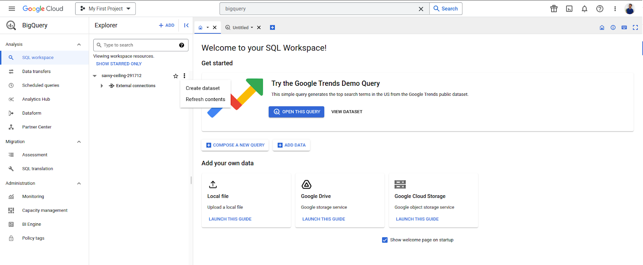Toggle full screen mode icon
The image size is (643, 265).
click(635, 28)
